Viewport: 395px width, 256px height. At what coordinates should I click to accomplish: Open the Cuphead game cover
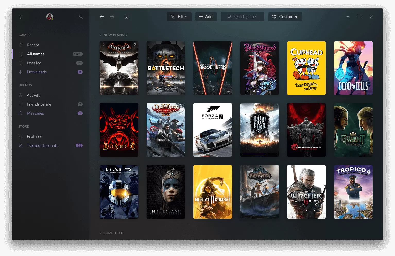306,68
